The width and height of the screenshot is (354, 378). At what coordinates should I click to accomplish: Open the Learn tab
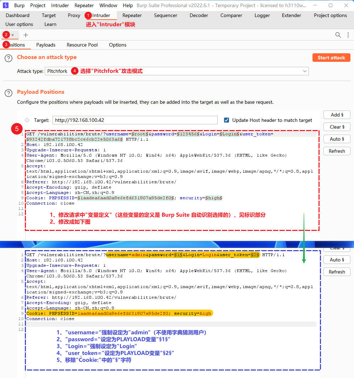(x=50, y=25)
